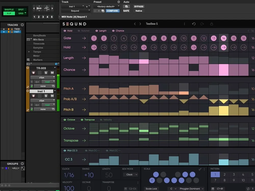Screen dimensions: 255x191
Task: Click the Inst 1 output window icon
Action: coord(53,109)
